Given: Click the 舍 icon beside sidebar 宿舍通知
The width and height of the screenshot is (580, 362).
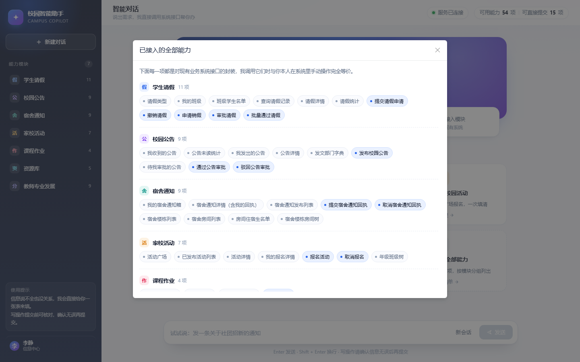Looking at the screenshot, I should pos(14,115).
